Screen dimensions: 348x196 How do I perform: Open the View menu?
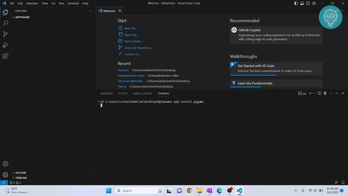pos(45,3)
